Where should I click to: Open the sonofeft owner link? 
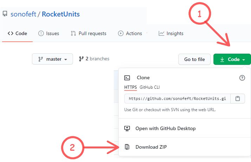coord(24,14)
